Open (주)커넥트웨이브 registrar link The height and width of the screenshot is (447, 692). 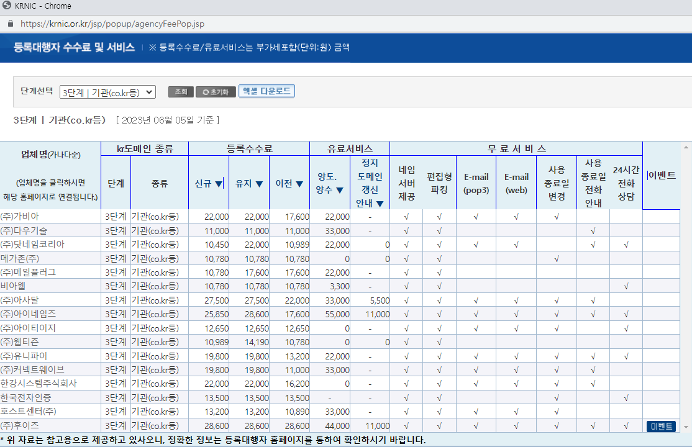pyautogui.click(x=32, y=370)
